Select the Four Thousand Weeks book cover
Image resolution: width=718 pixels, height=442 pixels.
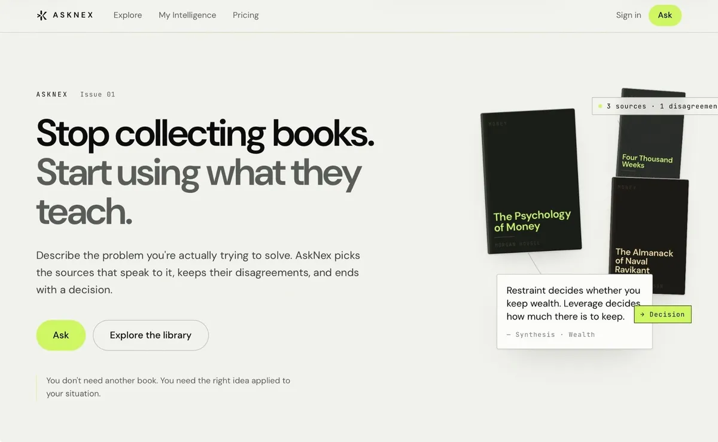pos(650,133)
